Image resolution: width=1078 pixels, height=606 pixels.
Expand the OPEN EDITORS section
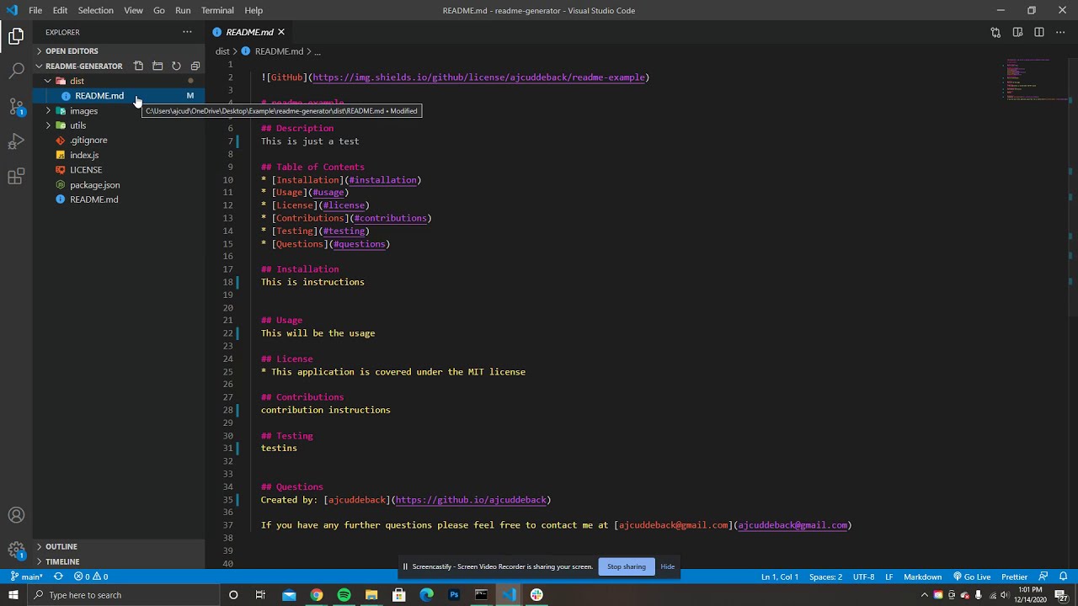[x=72, y=51]
